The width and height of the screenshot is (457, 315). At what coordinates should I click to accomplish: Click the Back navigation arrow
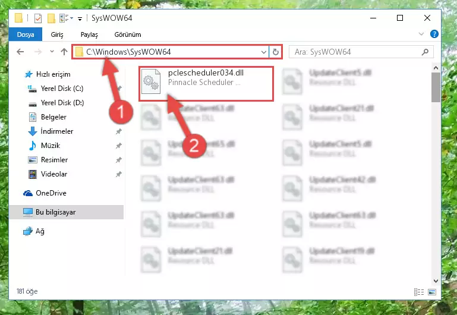[x=20, y=52]
